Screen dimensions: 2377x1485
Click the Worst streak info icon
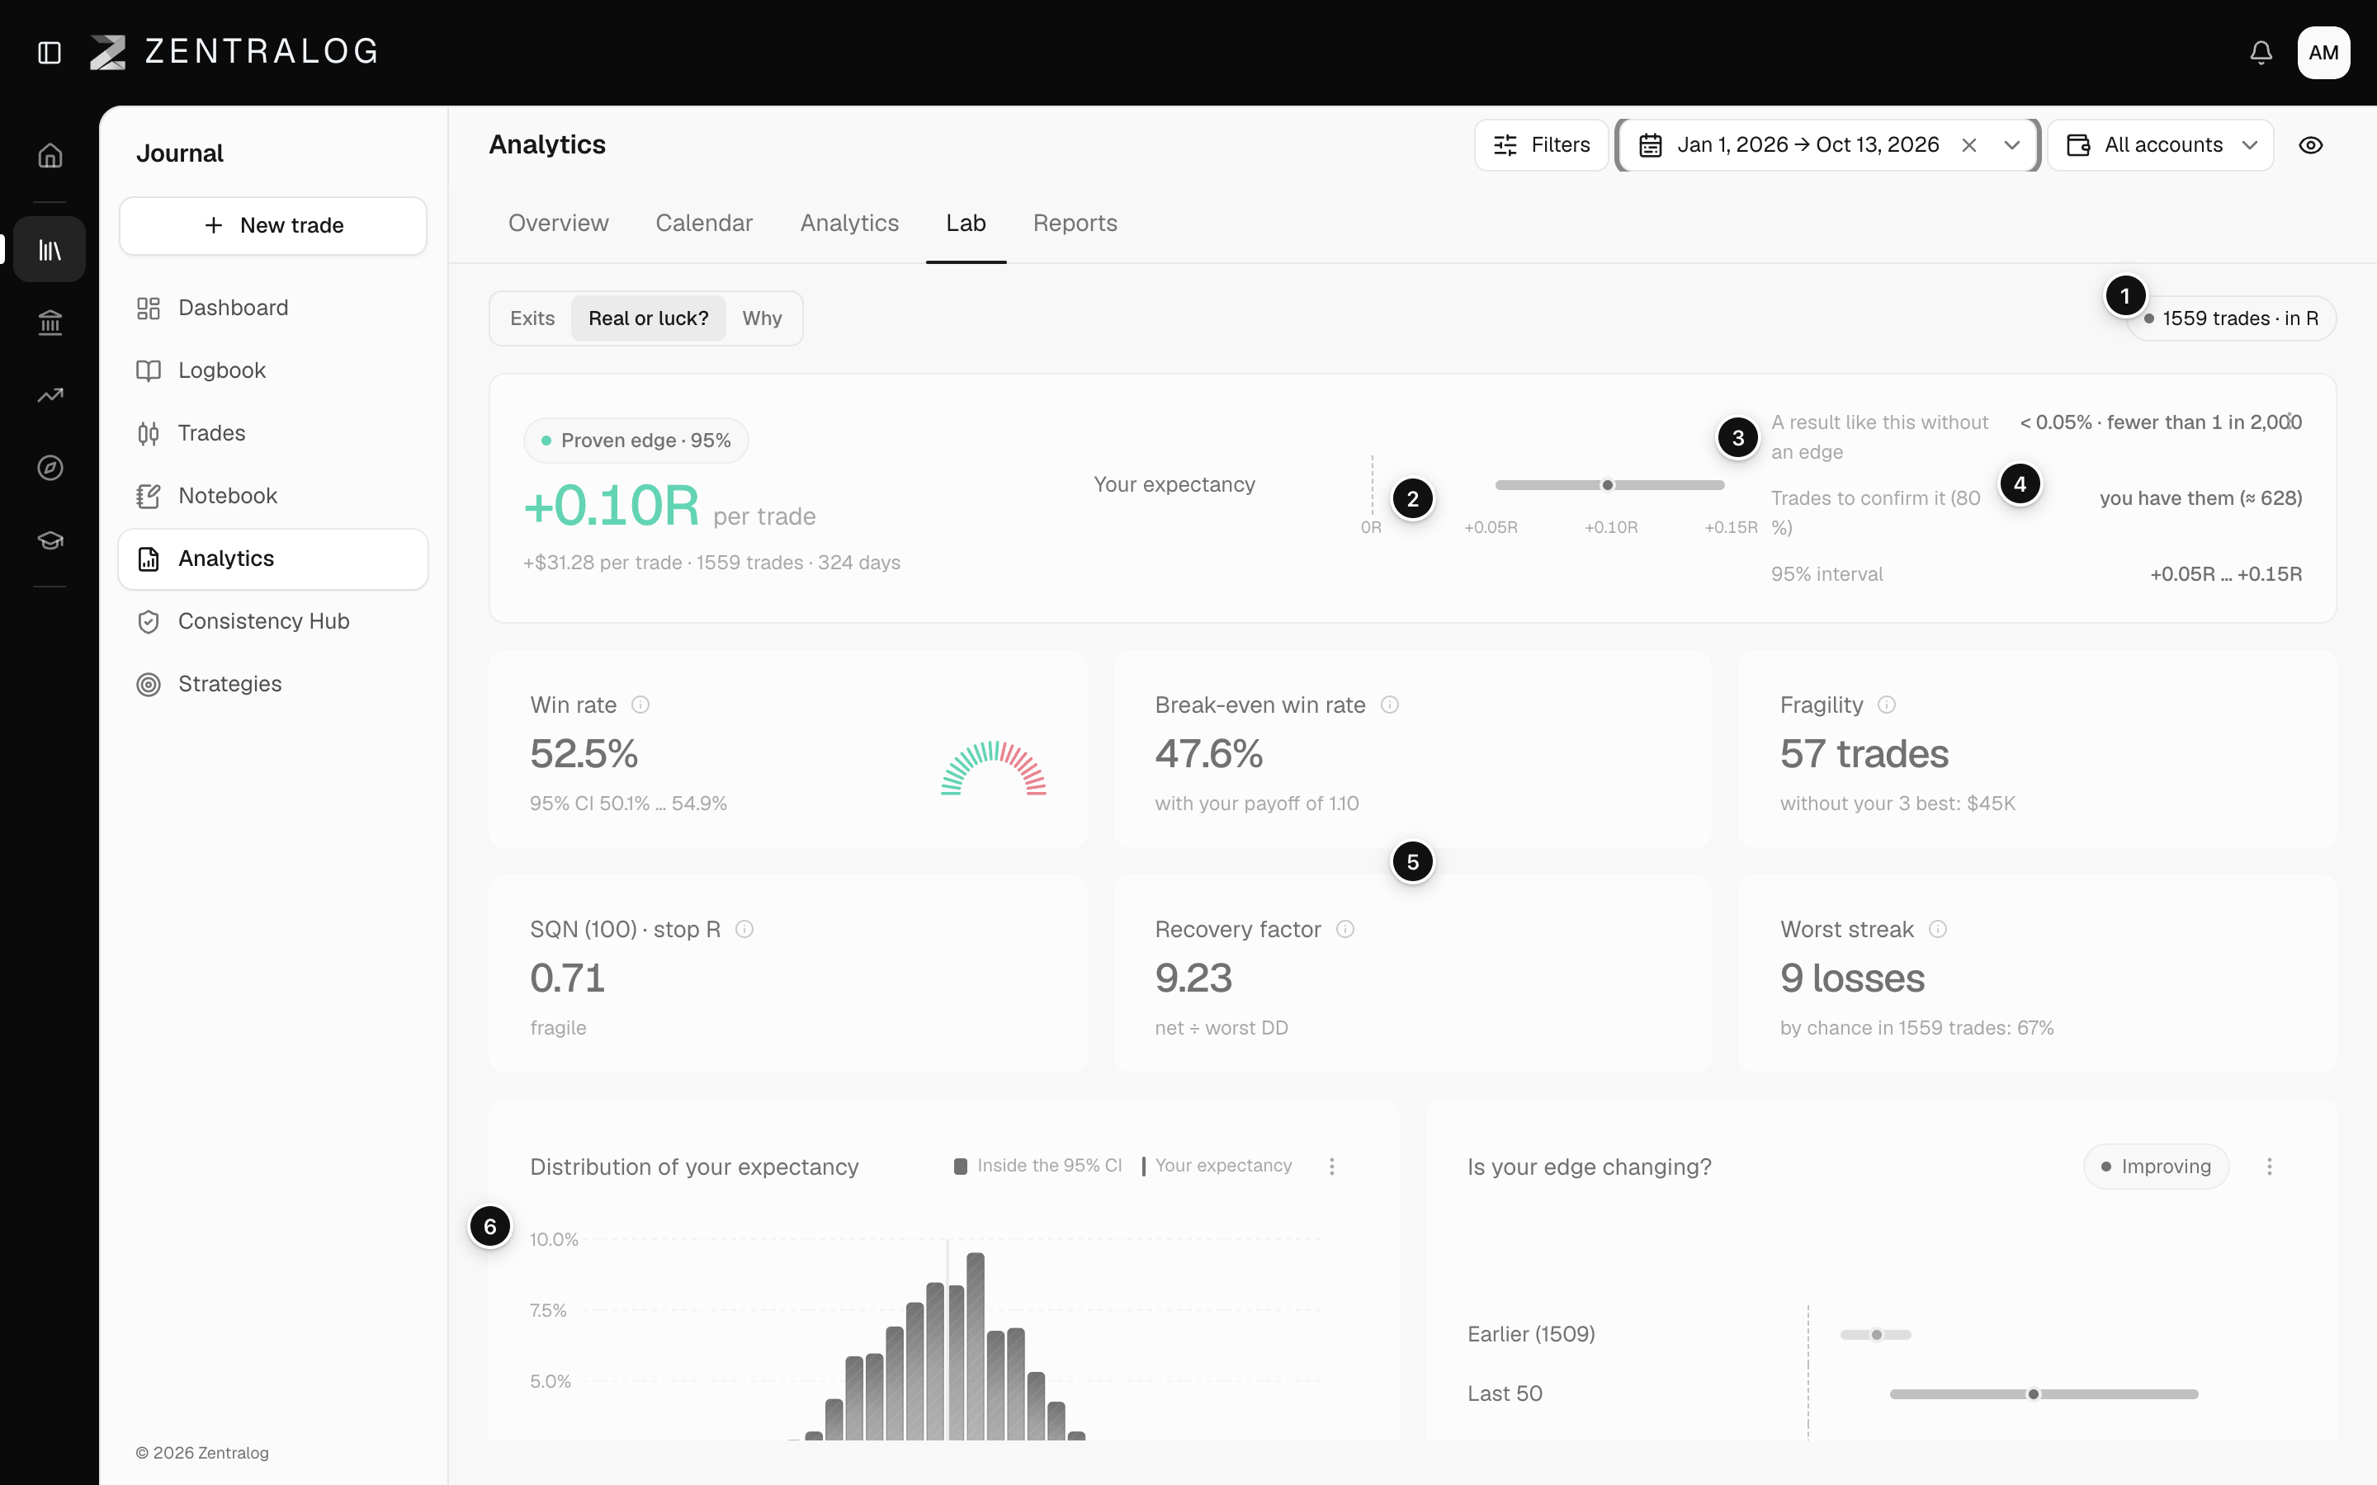point(1938,929)
